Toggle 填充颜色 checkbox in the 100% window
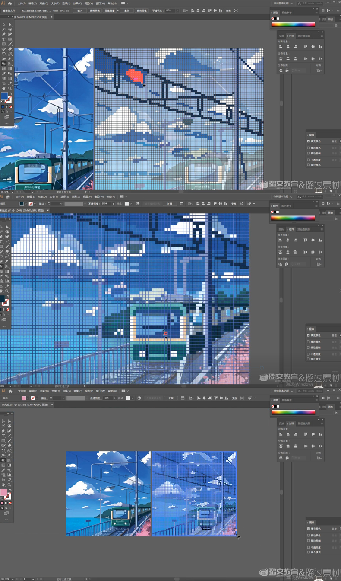 pyautogui.click(x=308, y=335)
